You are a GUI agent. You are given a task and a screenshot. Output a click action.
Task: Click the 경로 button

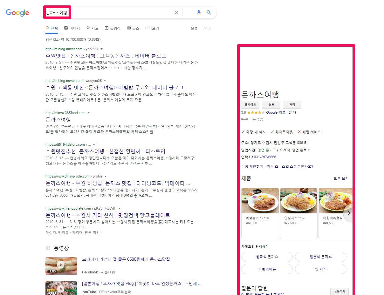tap(271, 105)
